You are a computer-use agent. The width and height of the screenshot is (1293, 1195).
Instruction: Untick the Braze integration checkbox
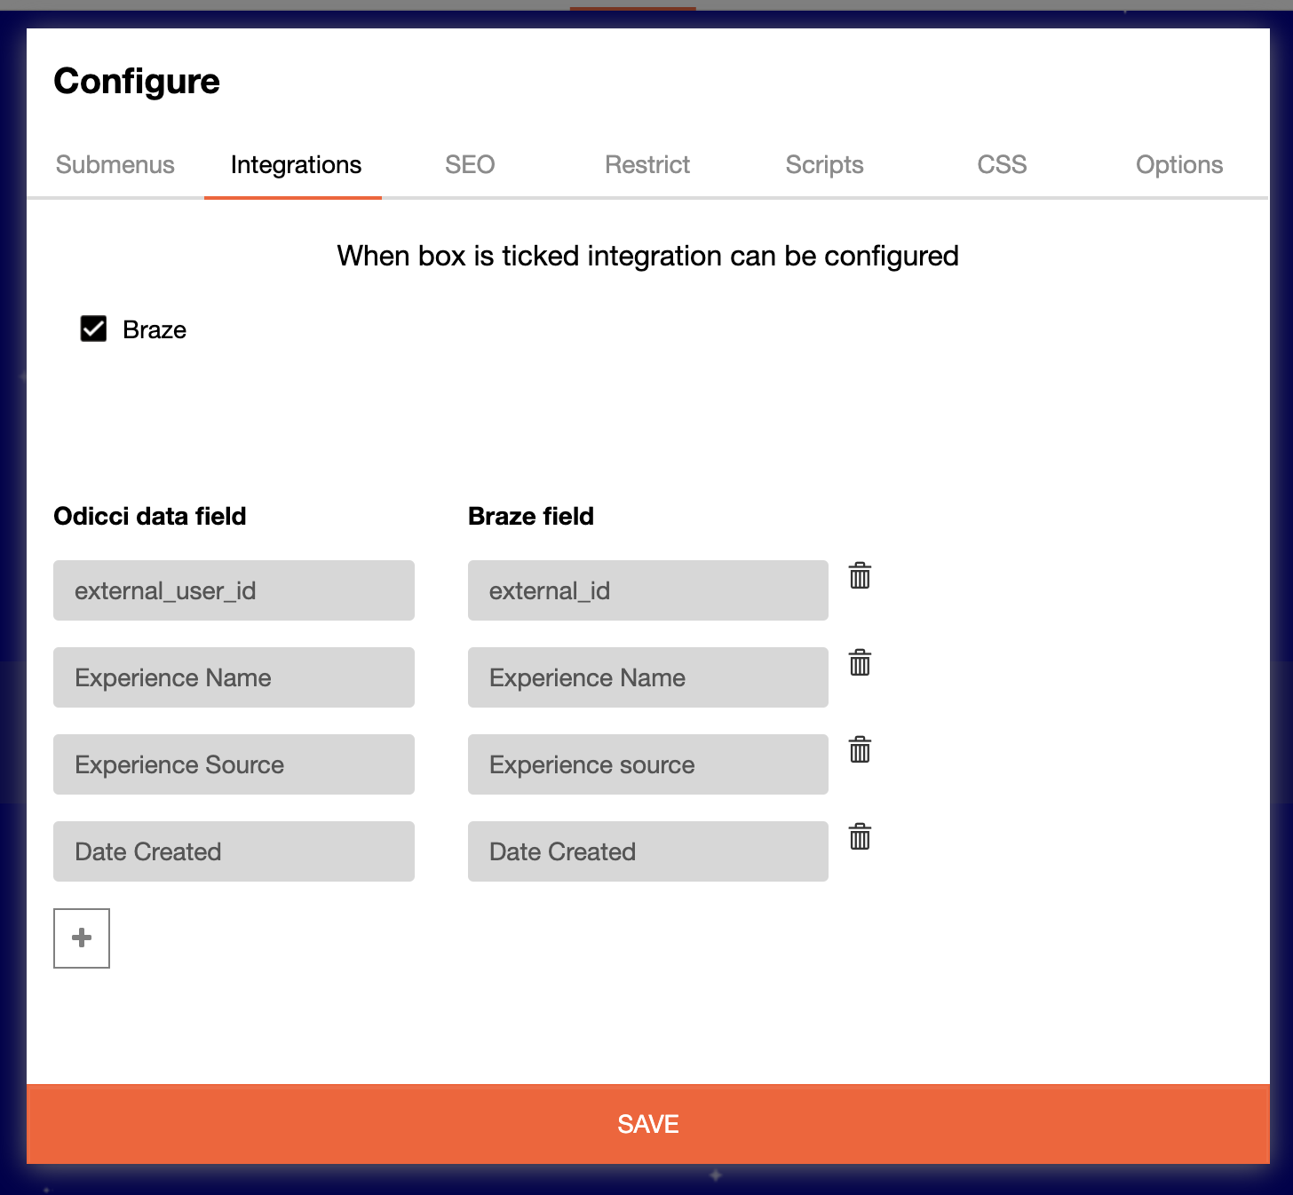(x=93, y=329)
